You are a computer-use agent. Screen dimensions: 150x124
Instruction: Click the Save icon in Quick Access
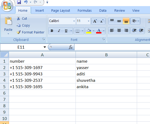(x=19, y=2)
